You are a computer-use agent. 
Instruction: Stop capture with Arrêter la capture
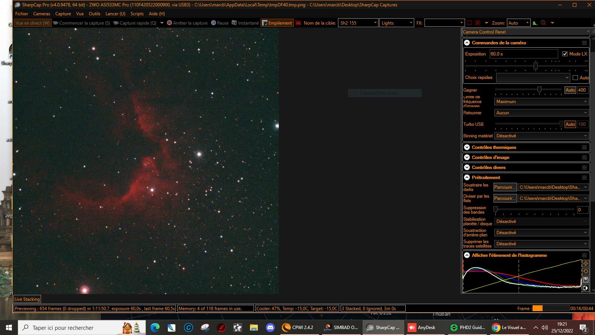click(187, 23)
